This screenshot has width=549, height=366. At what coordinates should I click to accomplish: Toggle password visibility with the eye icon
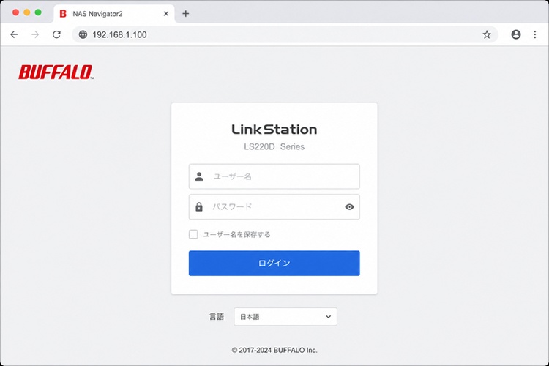(349, 207)
